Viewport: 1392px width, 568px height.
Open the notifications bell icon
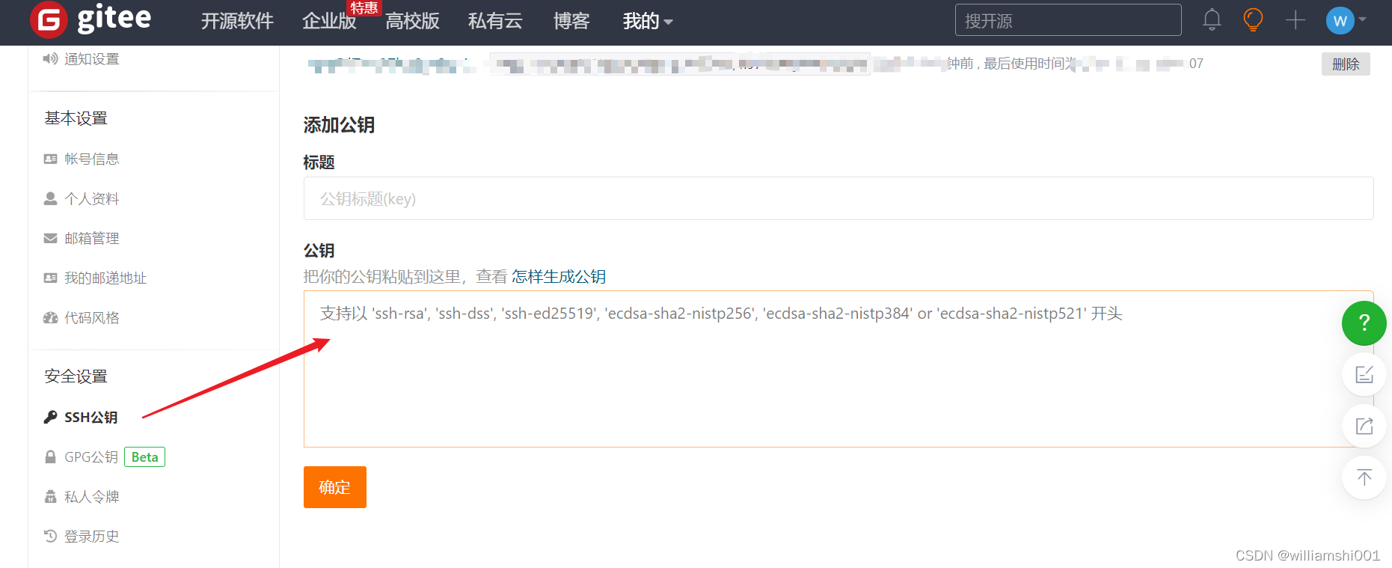[1212, 20]
